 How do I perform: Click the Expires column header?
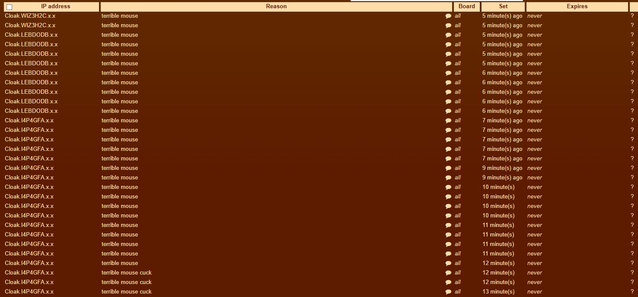tap(577, 6)
